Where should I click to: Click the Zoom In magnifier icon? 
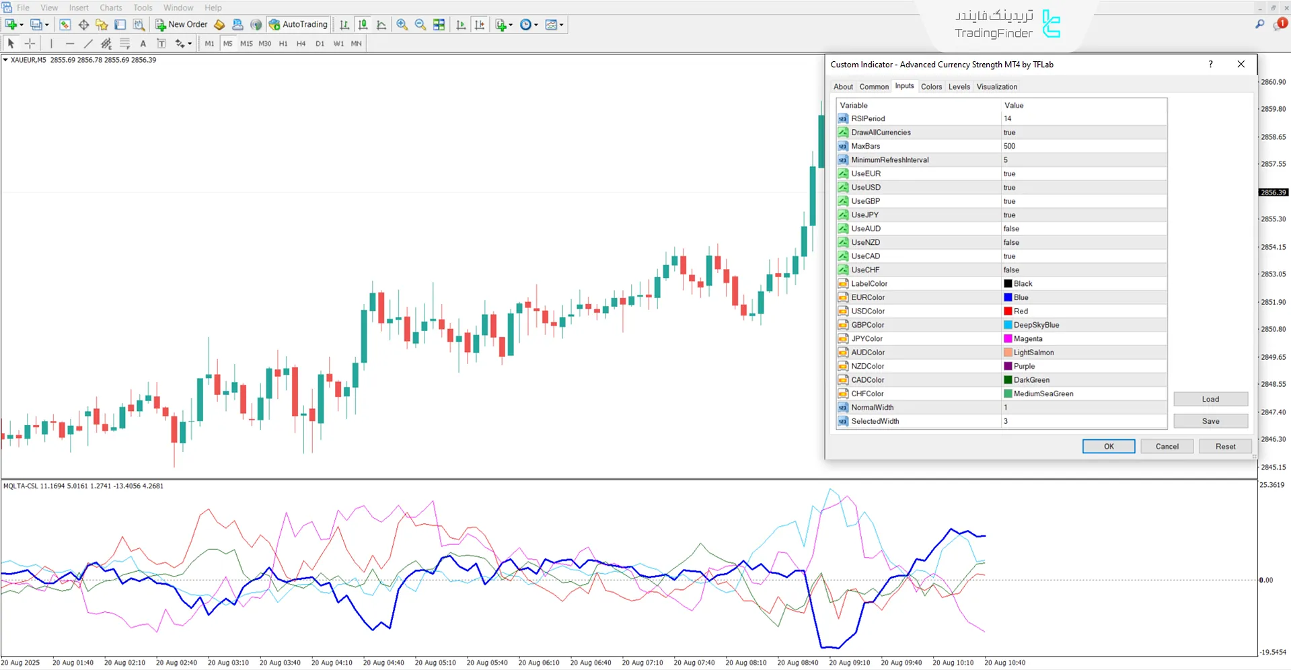[x=402, y=25]
